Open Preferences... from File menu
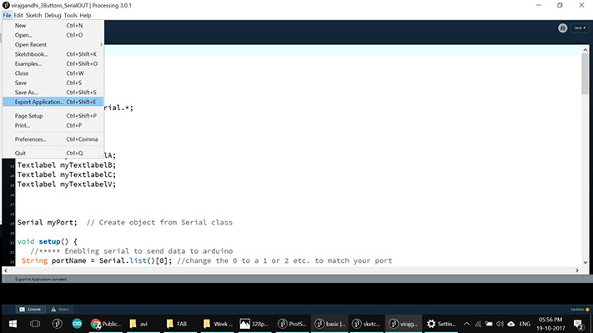 pos(53,139)
